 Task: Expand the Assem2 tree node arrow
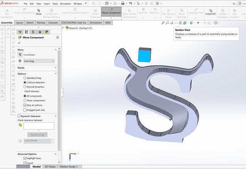(63, 28)
